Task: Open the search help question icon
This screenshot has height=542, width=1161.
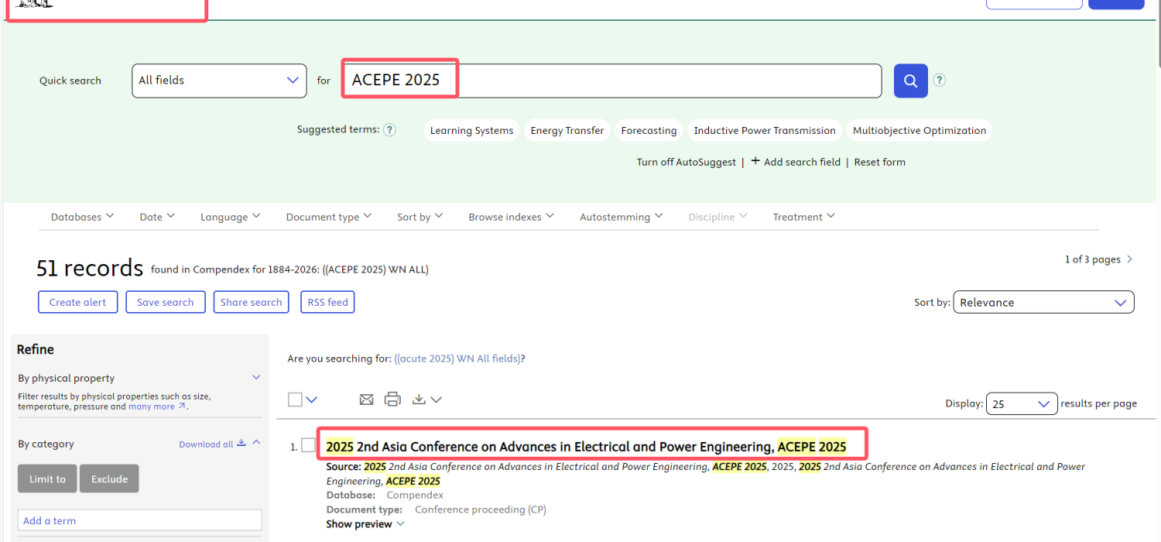Action: tap(939, 80)
